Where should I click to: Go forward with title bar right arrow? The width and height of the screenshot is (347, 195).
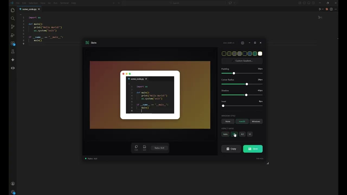(x=119, y=3)
